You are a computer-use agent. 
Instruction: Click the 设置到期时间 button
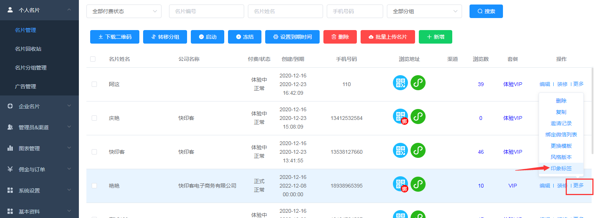point(292,37)
